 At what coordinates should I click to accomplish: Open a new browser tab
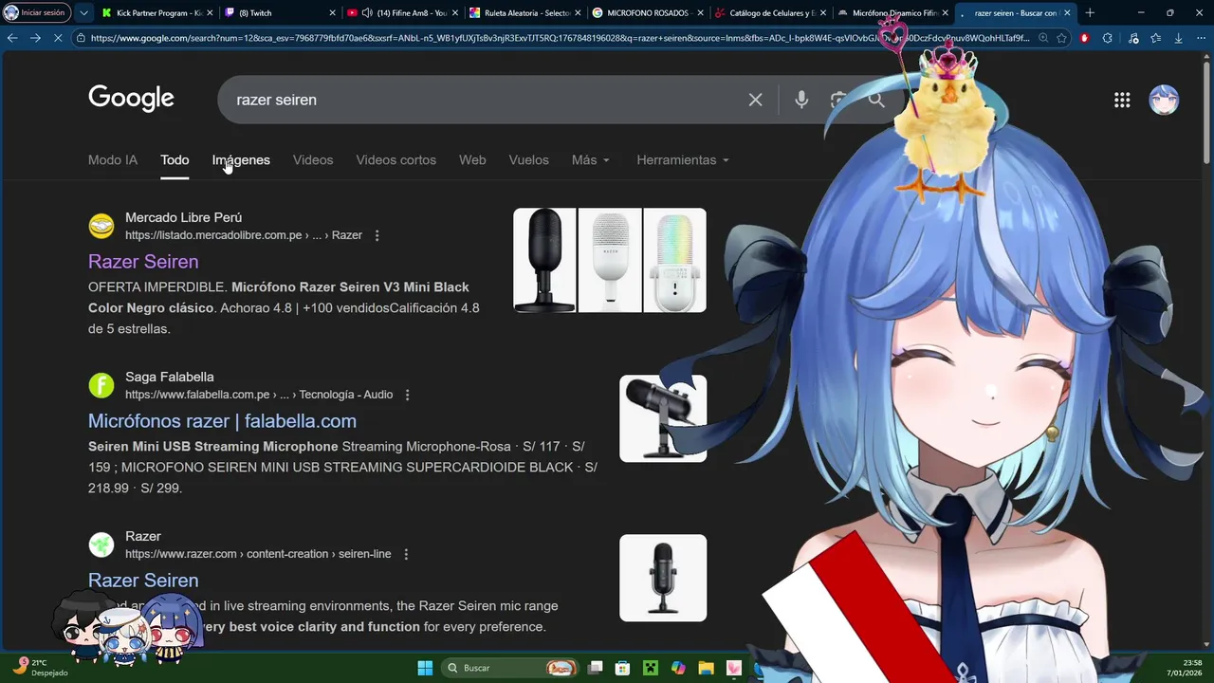click(x=1090, y=13)
